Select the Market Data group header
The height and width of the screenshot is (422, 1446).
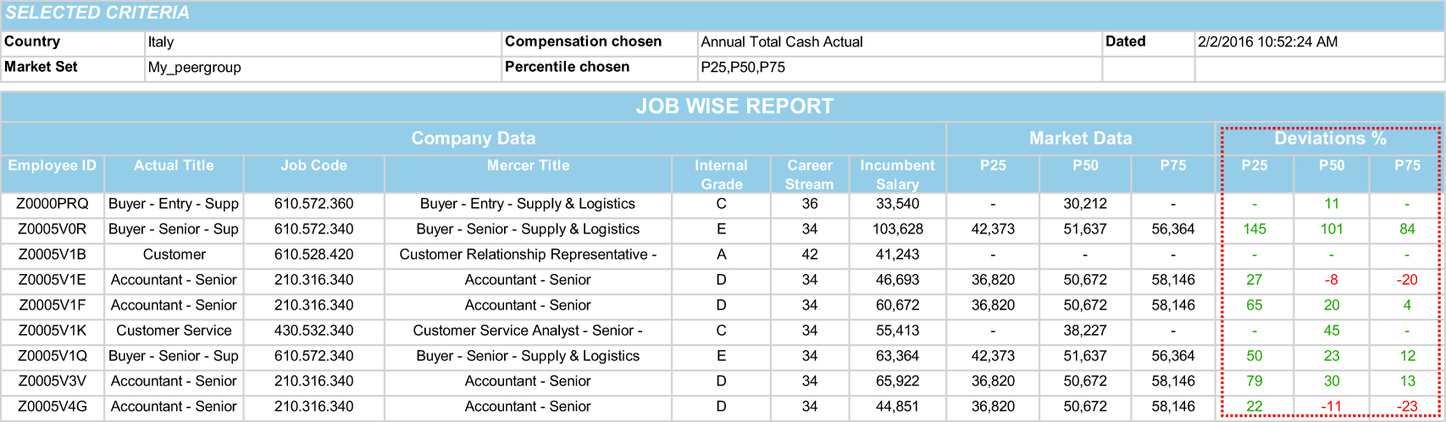pos(1080,139)
